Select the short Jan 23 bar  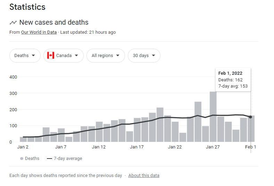[183, 137]
